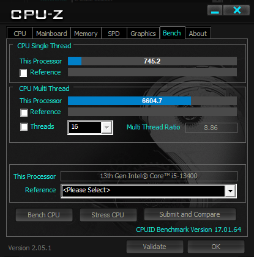Select the SPD tab
The height and width of the screenshot is (257, 254).
[x=114, y=34]
